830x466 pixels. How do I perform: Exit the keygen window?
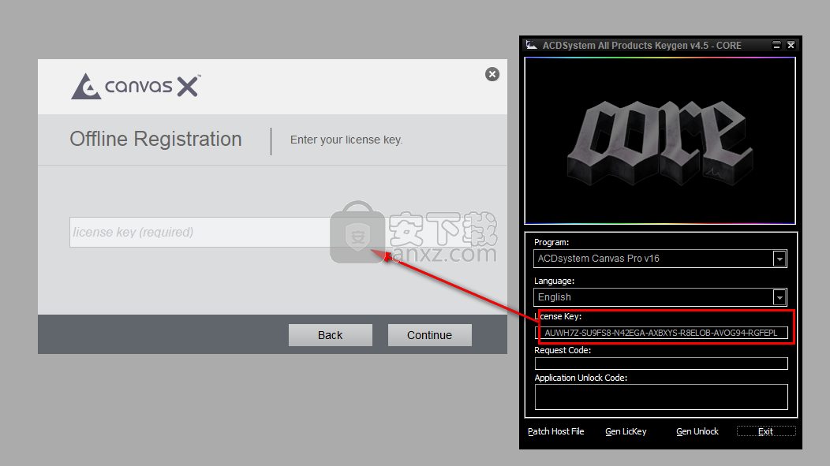coord(765,431)
